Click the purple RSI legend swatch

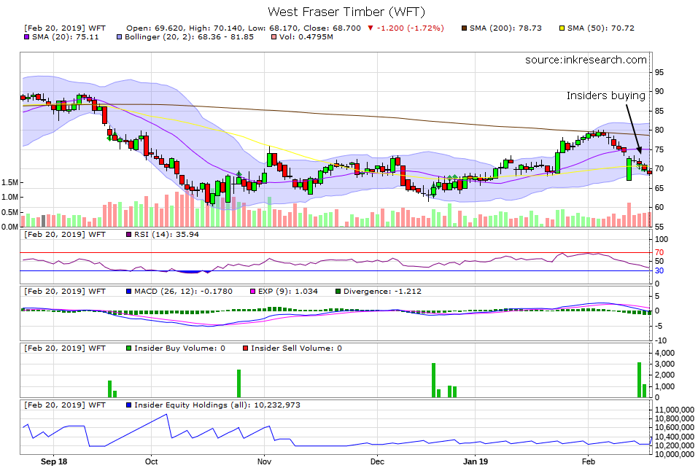(129, 235)
